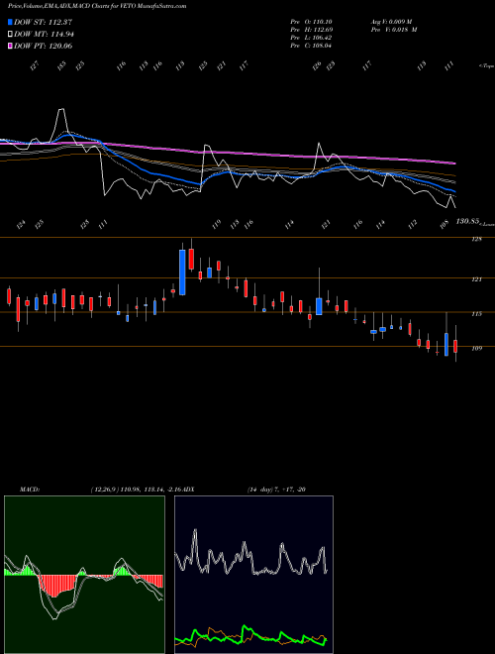Click the 'Pre V: 0.018 M' volume text
The width and height of the screenshot is (495, 654).
click(393, 30)
